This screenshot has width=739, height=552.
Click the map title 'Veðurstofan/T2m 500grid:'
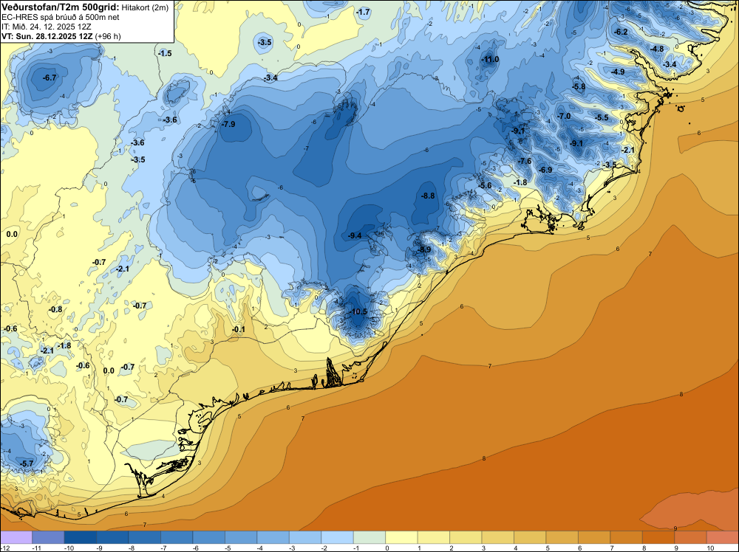click(61, 7)
